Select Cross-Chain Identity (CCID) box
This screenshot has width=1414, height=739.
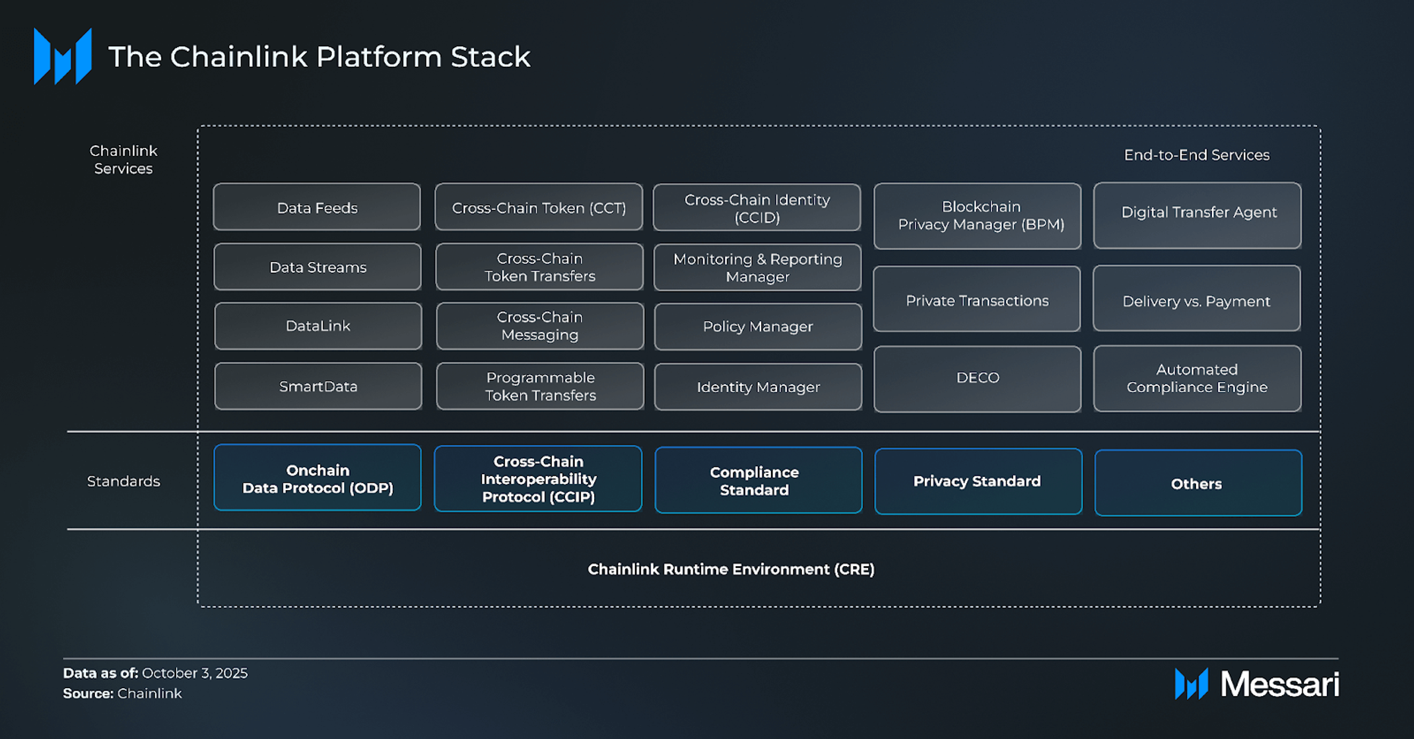point(757,208)
